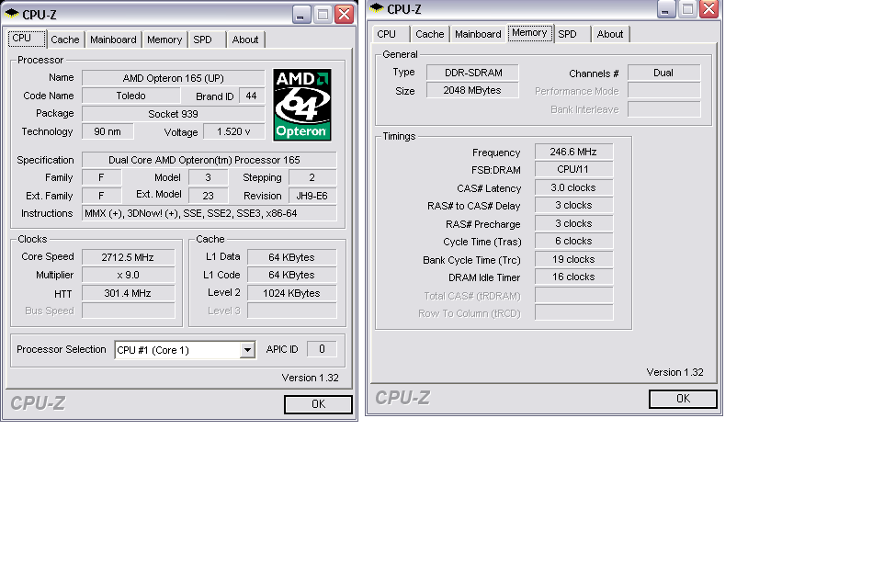Click OK button in right CPU-Z window
884x588 pixels.
(683, 399)
